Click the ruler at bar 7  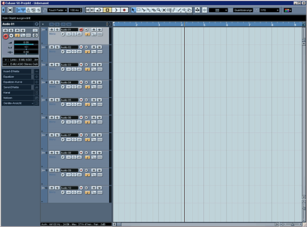tap(249, 24)
